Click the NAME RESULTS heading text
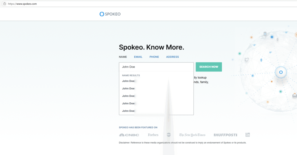The width and height of the screenshot is (297, 155). tap(131, 75)
